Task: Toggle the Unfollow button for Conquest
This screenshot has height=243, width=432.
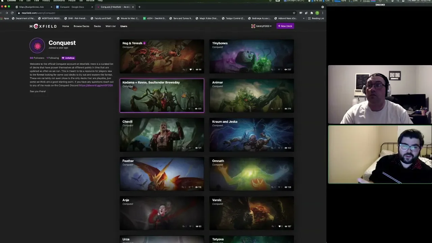Action: pyautogui.click(x=68, y=58)
